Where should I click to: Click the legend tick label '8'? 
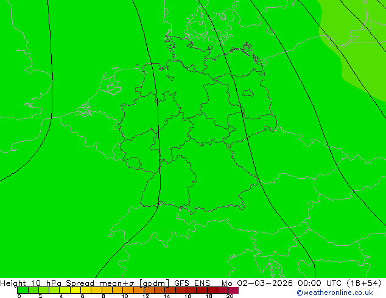pos(104,296)
